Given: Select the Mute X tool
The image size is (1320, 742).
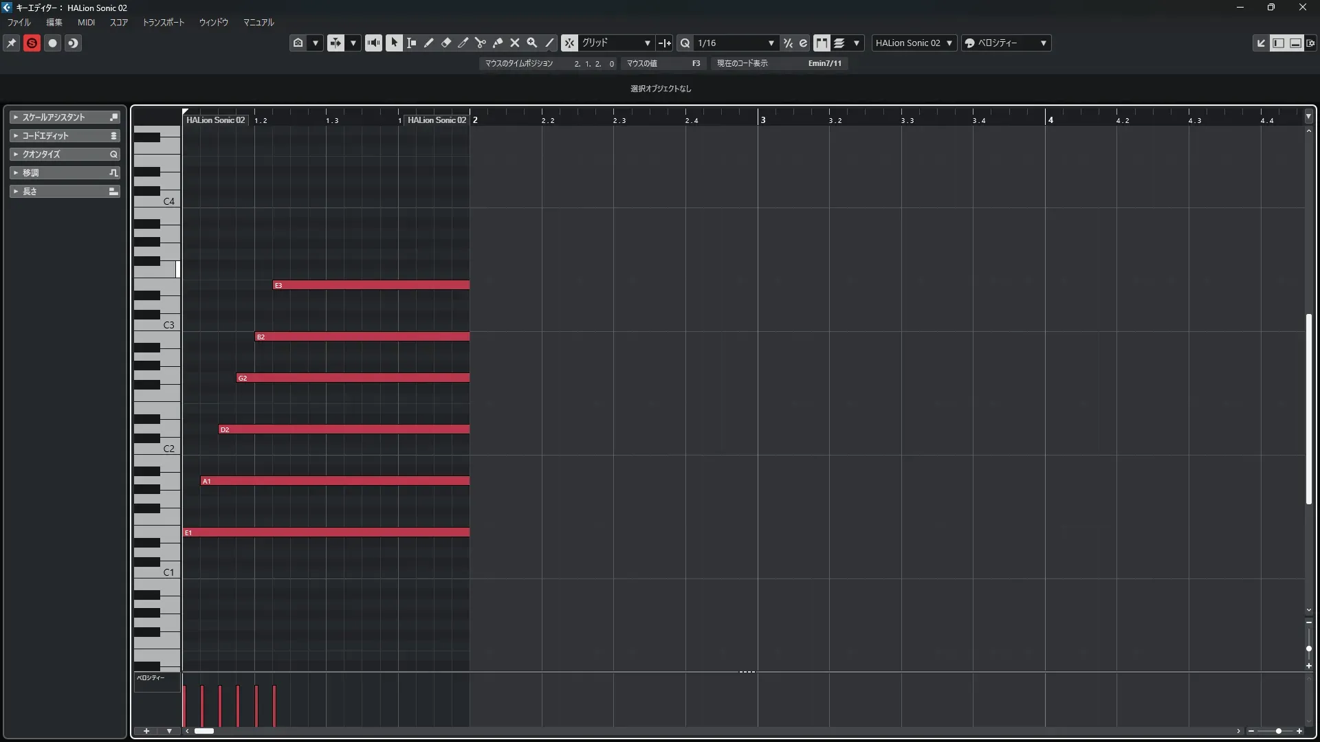Looking at the screenshot, I should (515, 43).
